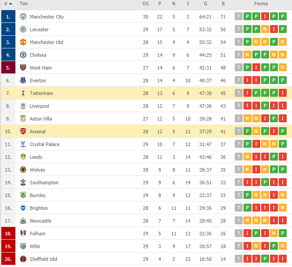Click the Manchester City club crest

[x=23, y=17]
